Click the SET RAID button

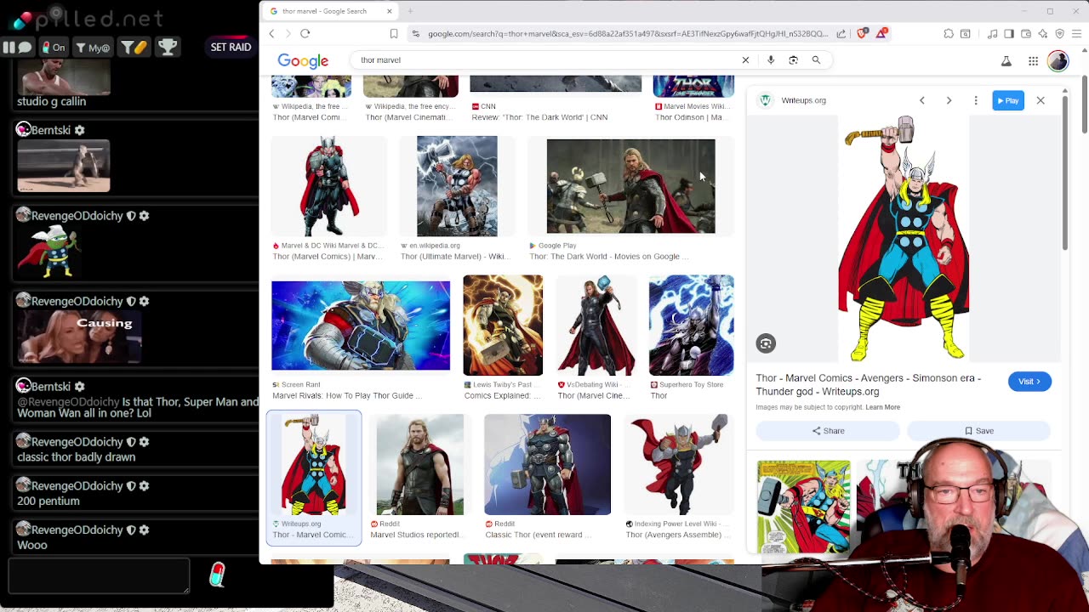tap(231, 48)
